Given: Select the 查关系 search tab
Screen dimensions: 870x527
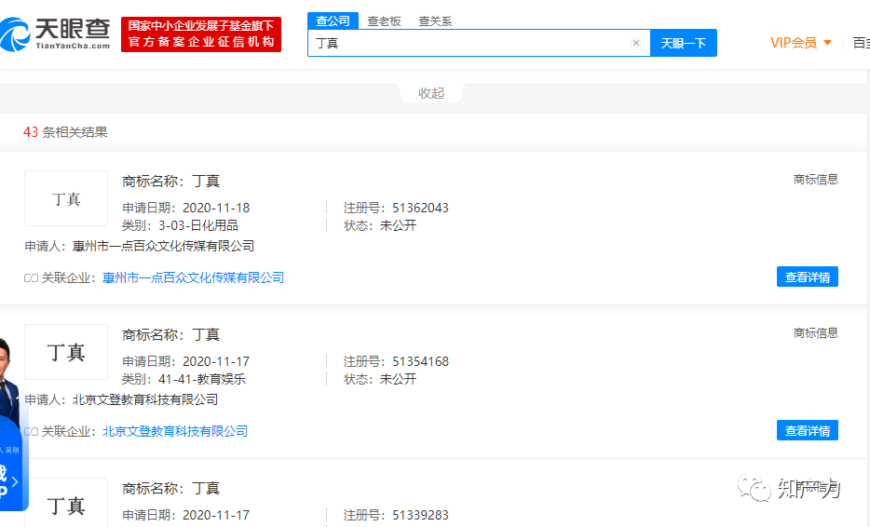Looking at the screenshot, I should point(435,21).
